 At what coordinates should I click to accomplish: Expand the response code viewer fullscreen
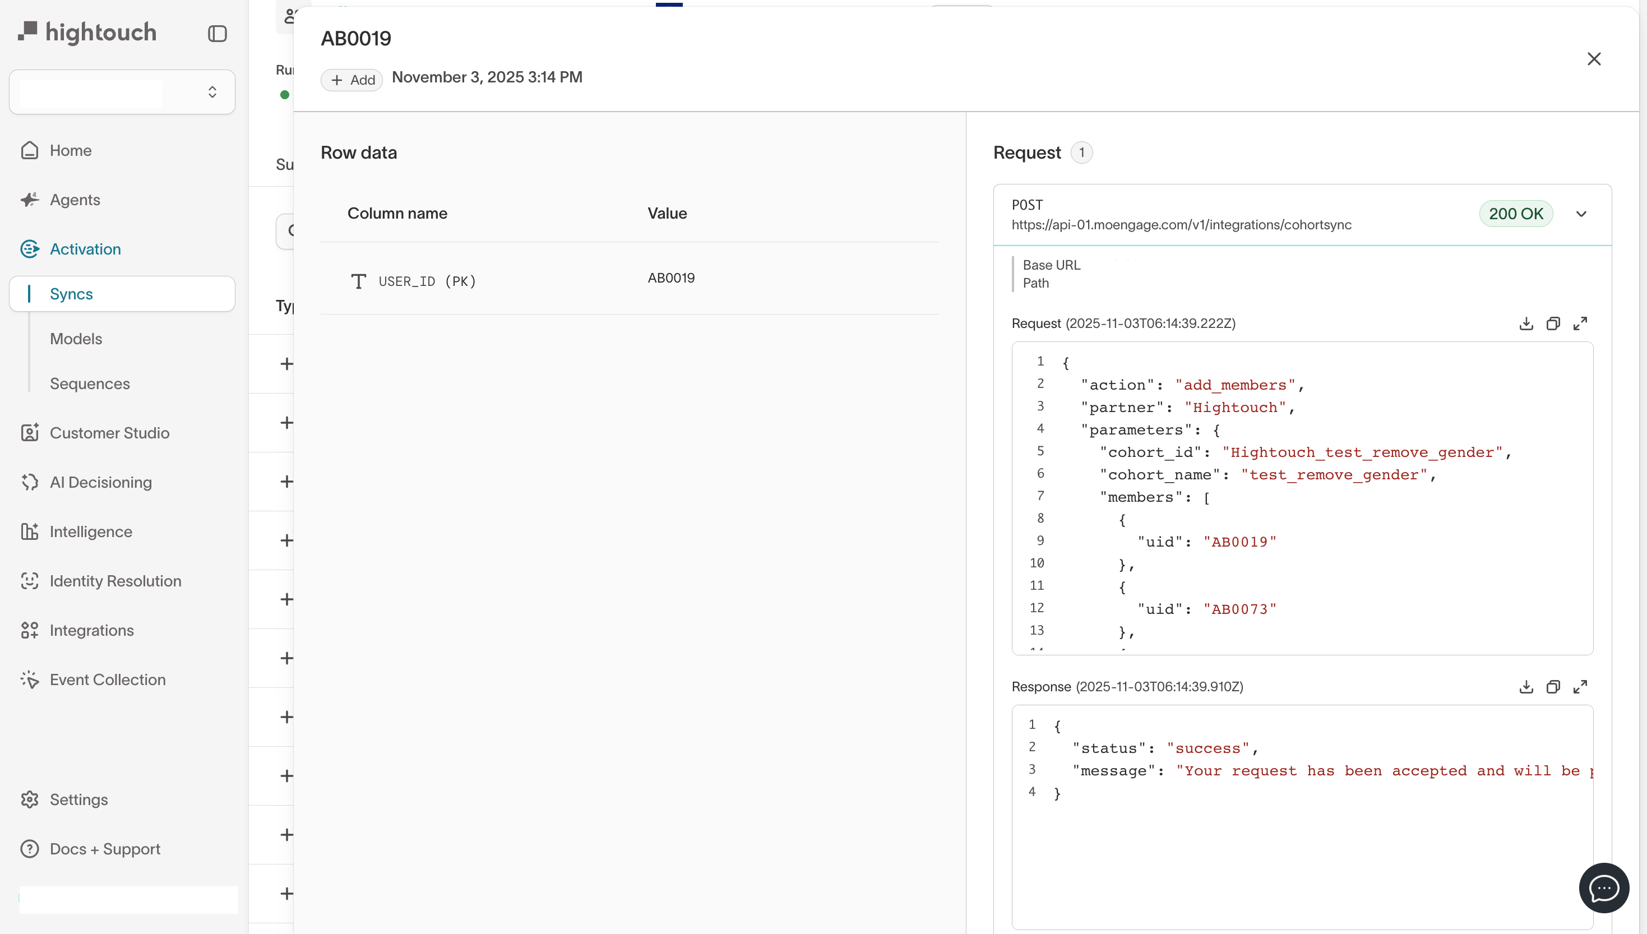(x=1580, y=687)
